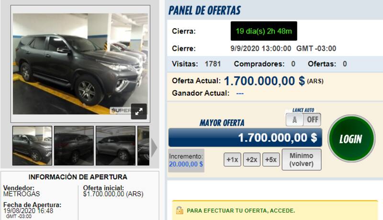Raise bid by +2x increment
This screenshot has height=220, width=383.
[x=252, y=160]
